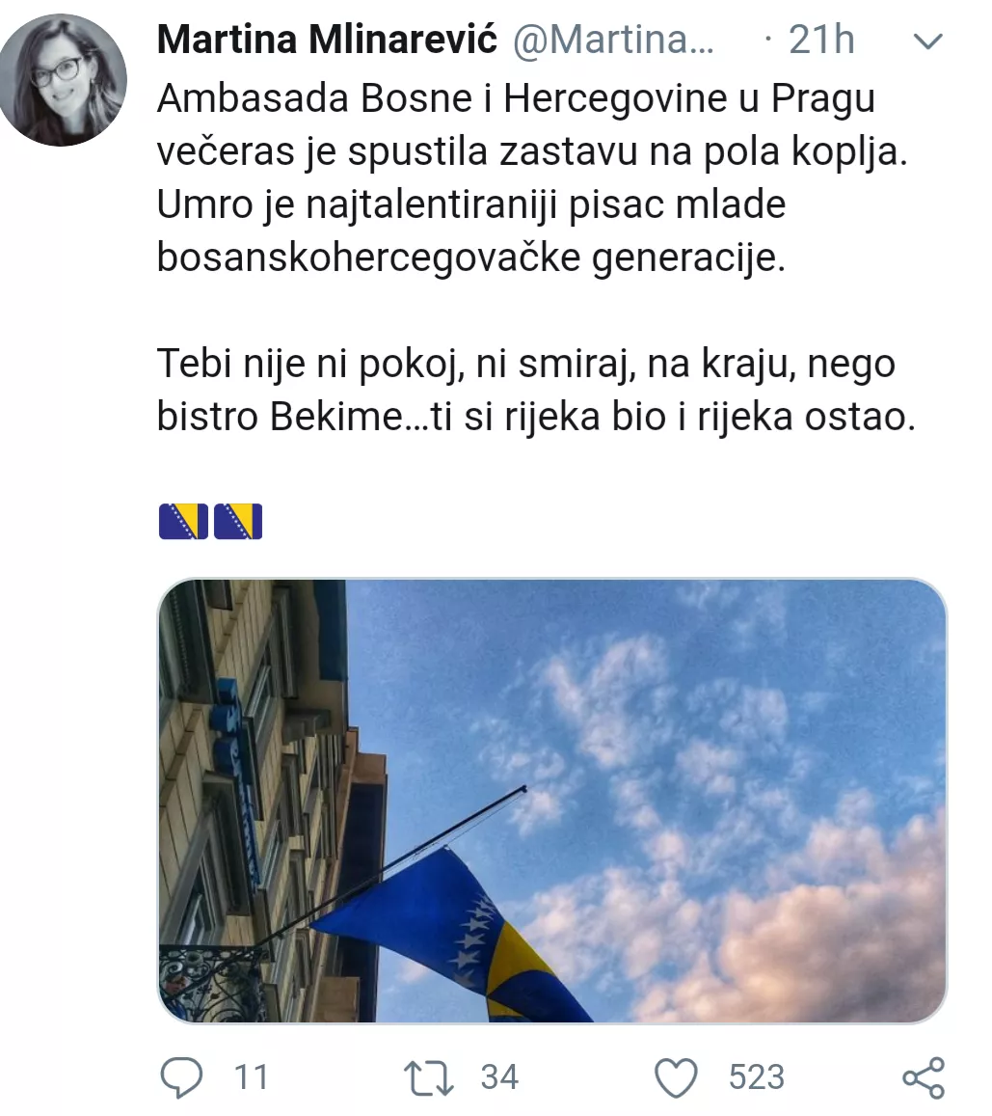
Task: Like the tweet with the heart icon
Action: point(676,1077)
